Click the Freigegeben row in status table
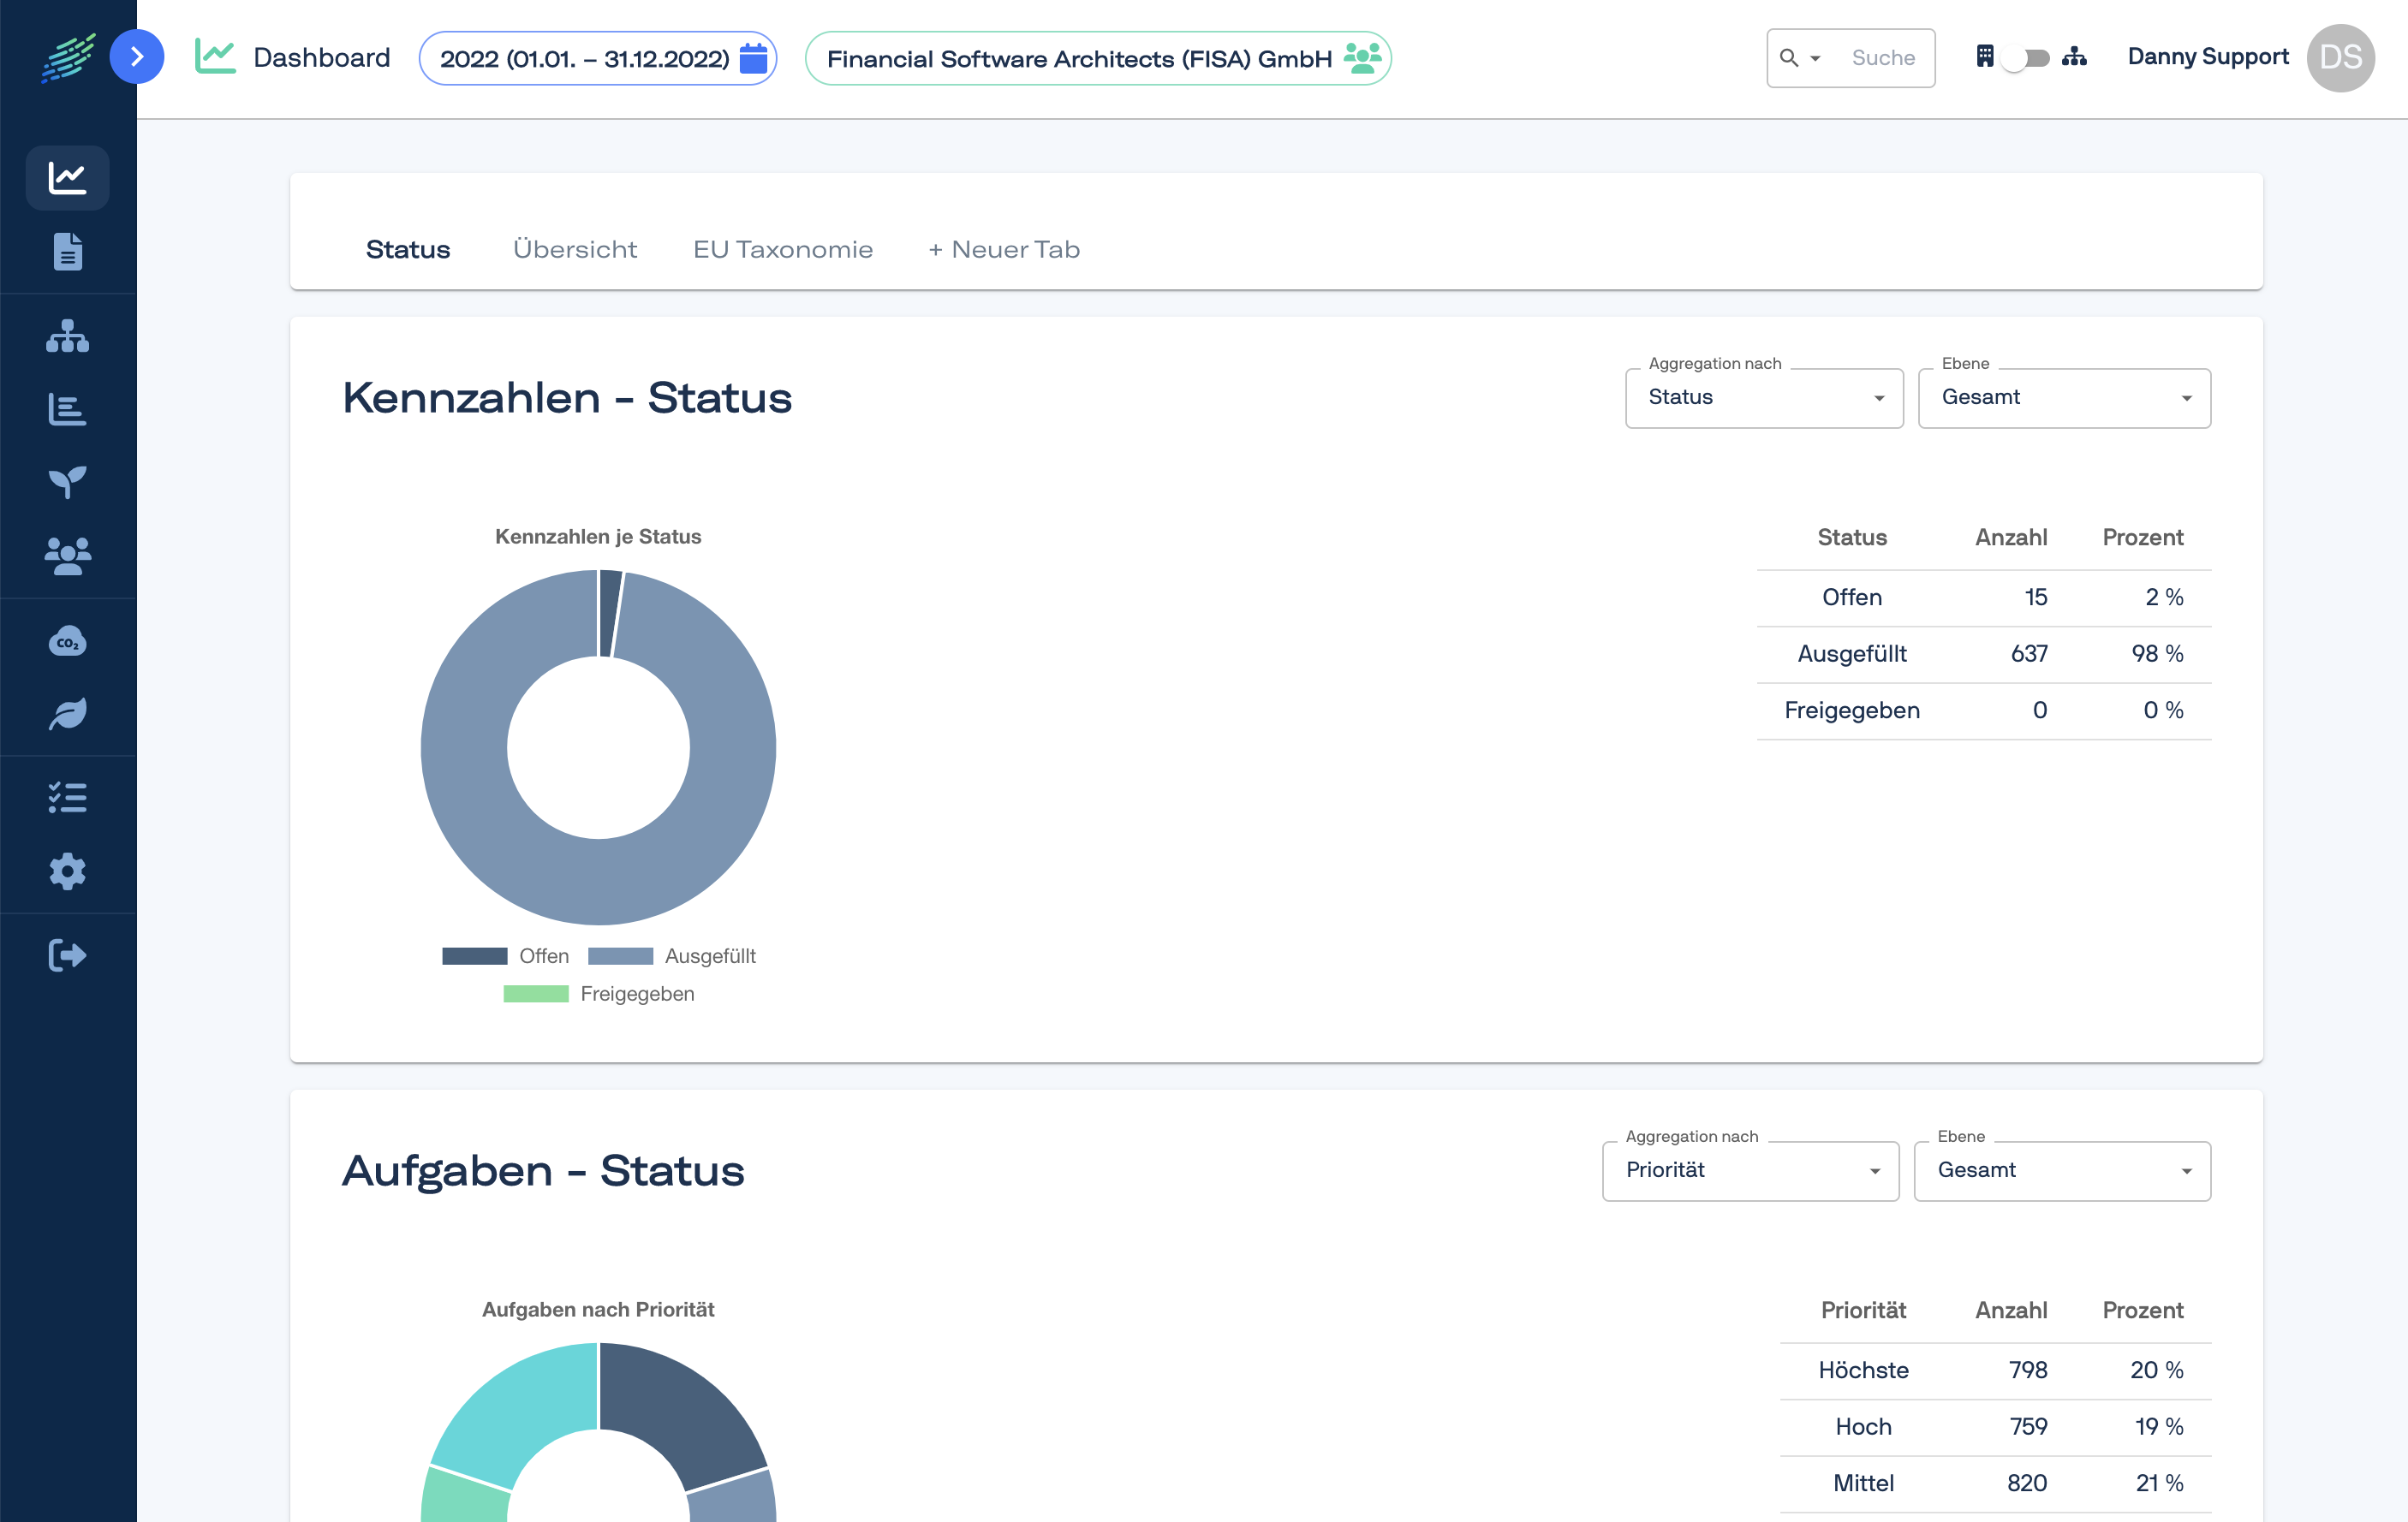This screenshot has height=1522, width=2408. (x=1984, y=710)
